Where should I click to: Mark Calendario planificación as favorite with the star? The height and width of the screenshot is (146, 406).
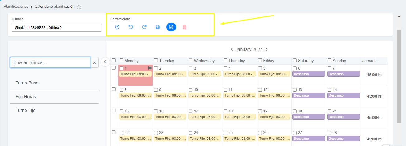(x=79, y=7)
